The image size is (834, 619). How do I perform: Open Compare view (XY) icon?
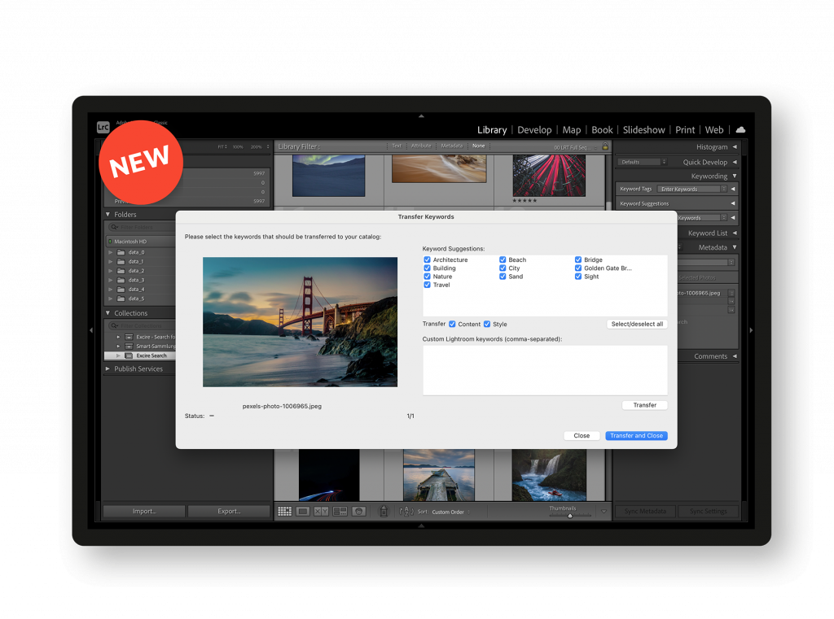click(321, 512)
